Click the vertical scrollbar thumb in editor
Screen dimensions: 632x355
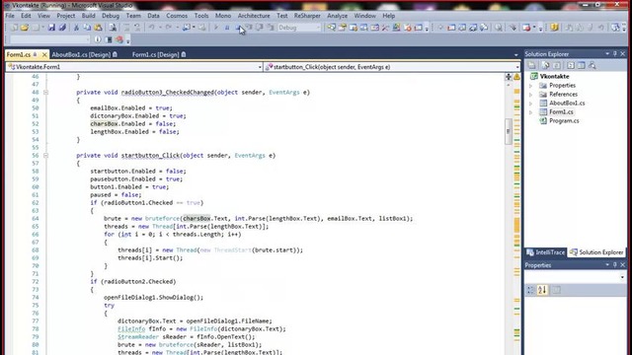pos(509,131)
